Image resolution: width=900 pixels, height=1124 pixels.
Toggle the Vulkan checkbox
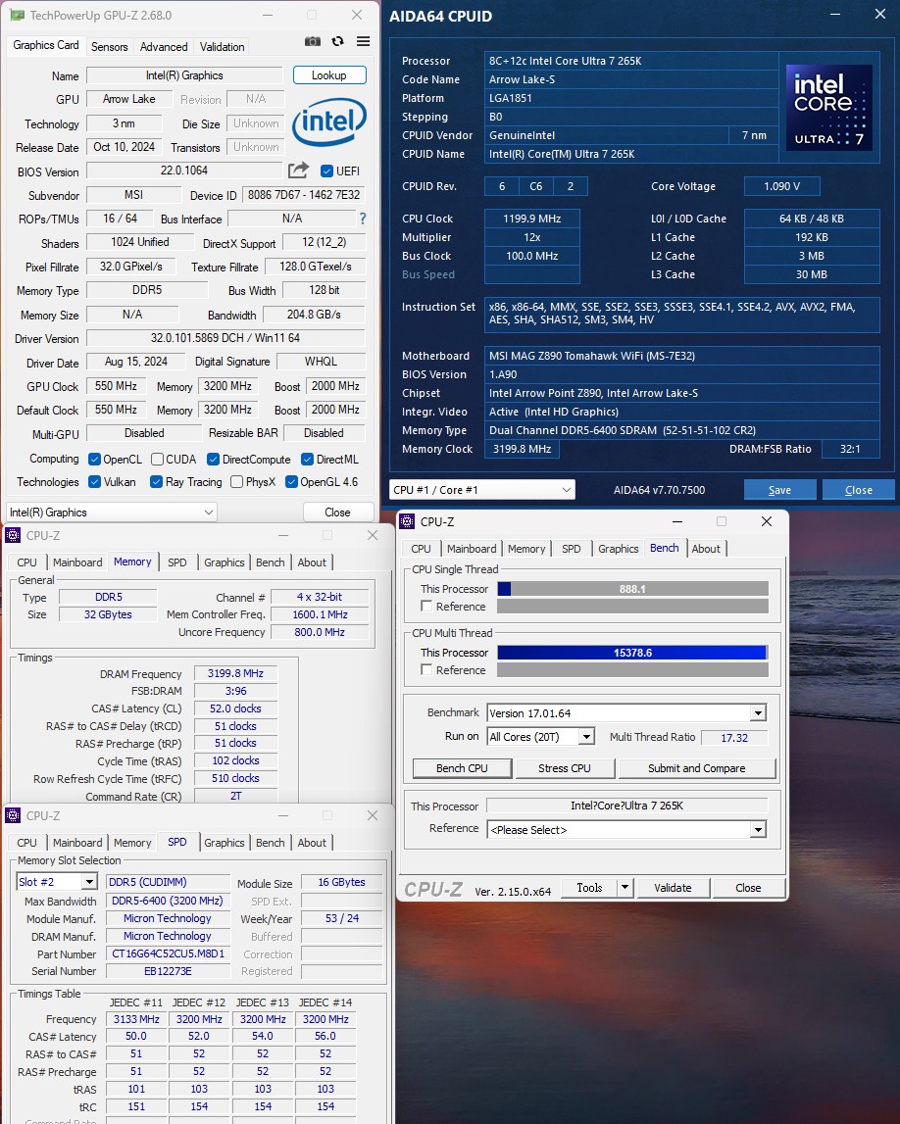[x=94, y=482]
